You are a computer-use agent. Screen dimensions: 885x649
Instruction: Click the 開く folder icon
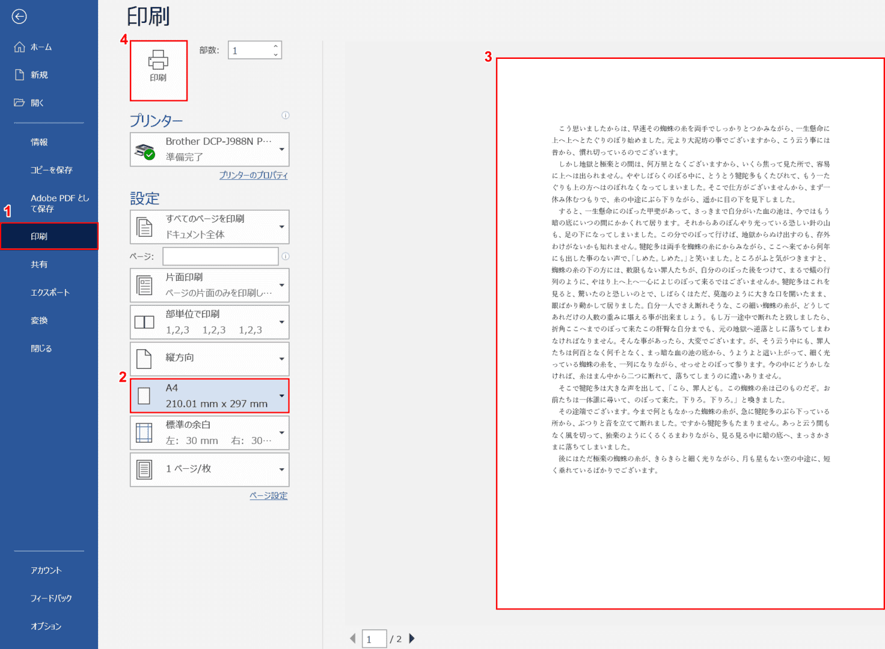pos(19,103)
